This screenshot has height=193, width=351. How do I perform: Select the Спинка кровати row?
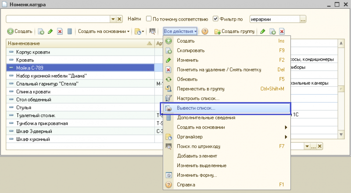(x=80, y=92)
